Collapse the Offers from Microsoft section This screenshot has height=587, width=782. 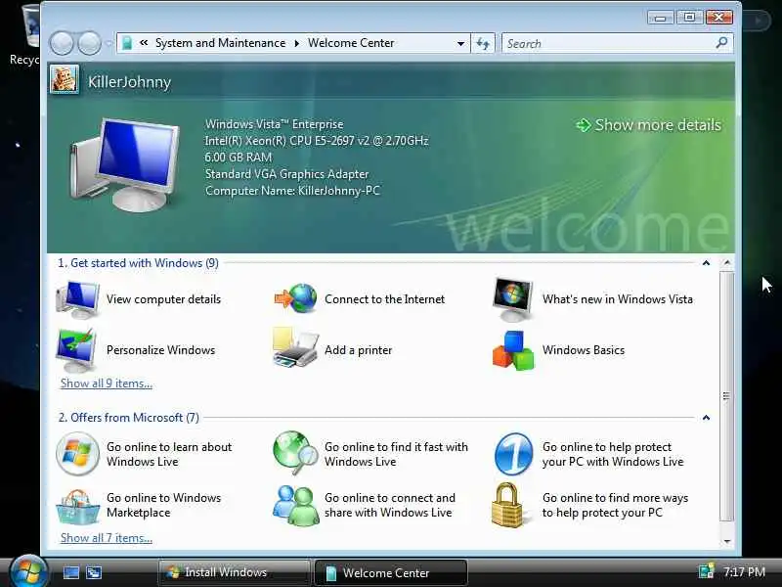click(x=706, y=418)
